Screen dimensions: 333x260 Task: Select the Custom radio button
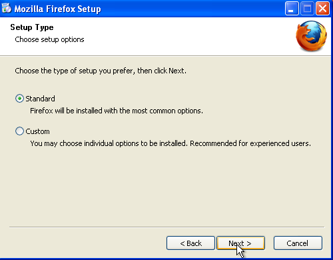19,131
